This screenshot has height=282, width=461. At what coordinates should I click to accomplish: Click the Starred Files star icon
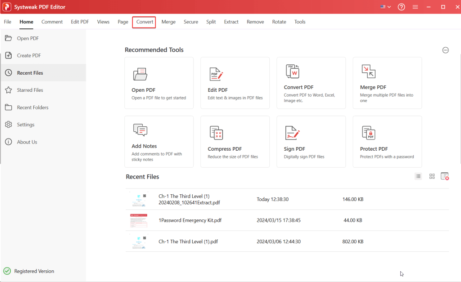9,90
